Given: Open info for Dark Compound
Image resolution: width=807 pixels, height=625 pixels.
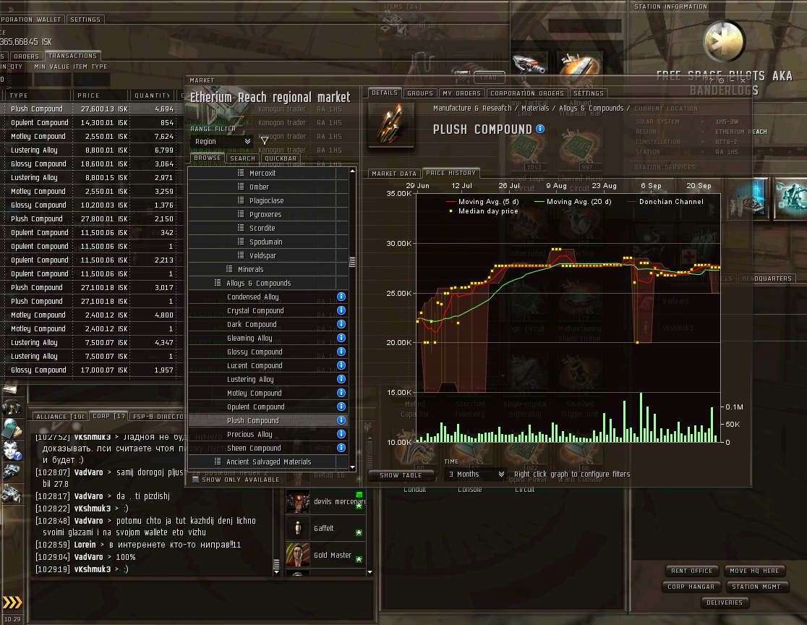Looking at the screenshot, I should tap(341, 324).
